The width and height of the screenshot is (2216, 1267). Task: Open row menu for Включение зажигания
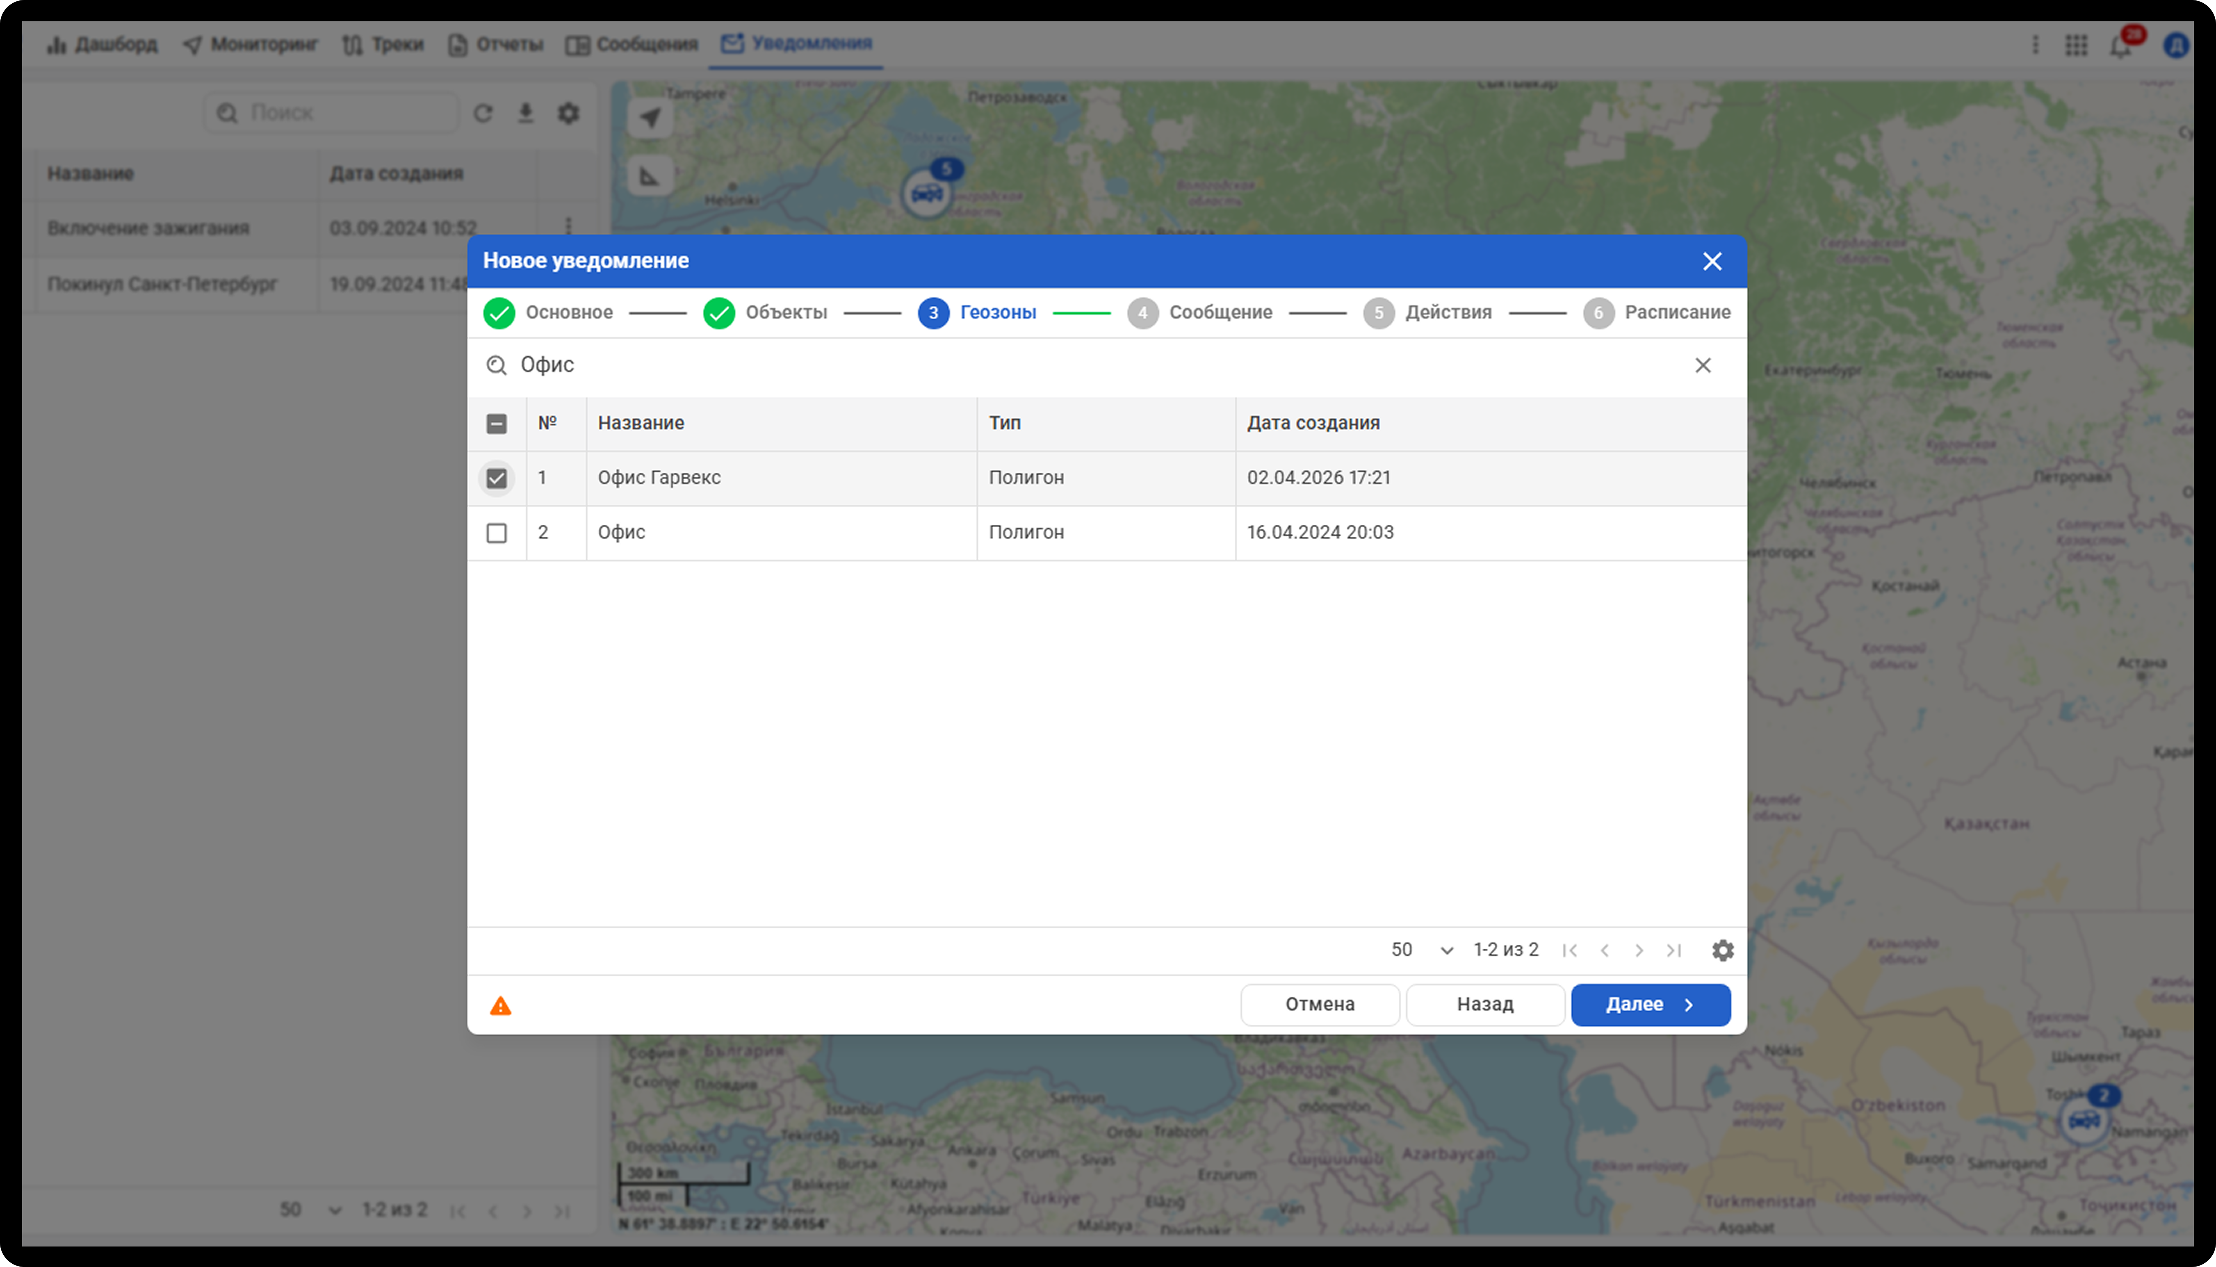(568, 226)
